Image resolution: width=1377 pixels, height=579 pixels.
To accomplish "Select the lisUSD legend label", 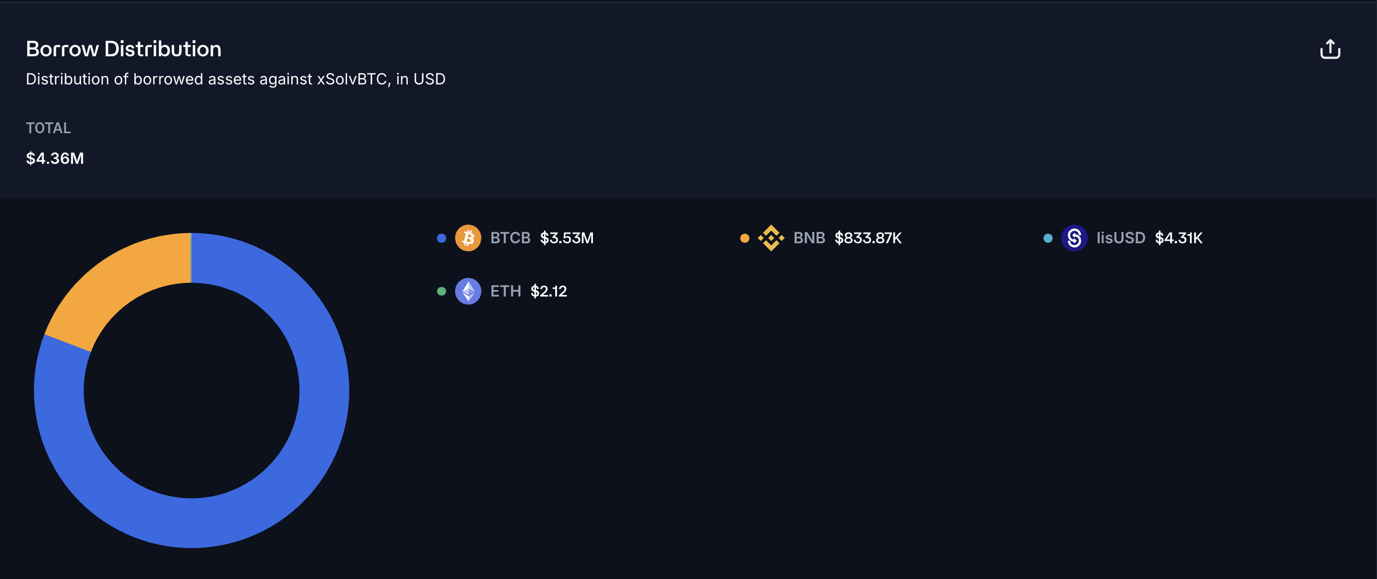I will click(1121, 238).
